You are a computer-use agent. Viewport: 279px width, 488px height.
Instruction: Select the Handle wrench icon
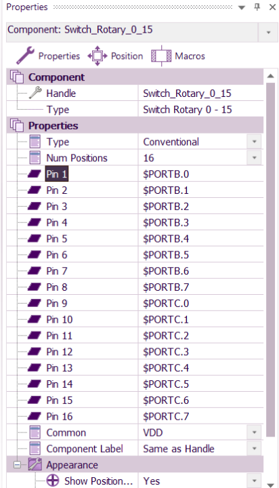click(35, 93)
